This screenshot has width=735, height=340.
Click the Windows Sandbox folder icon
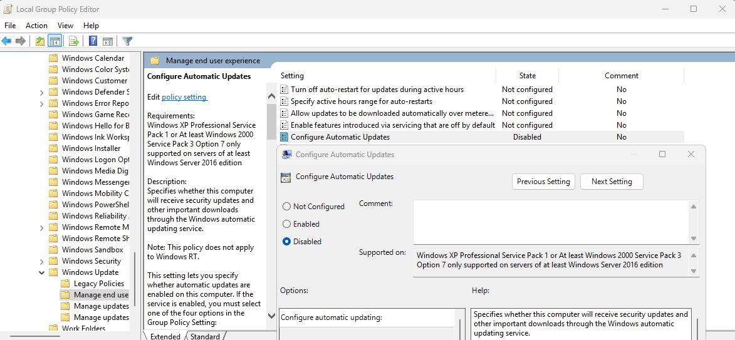tap(53, 250)
